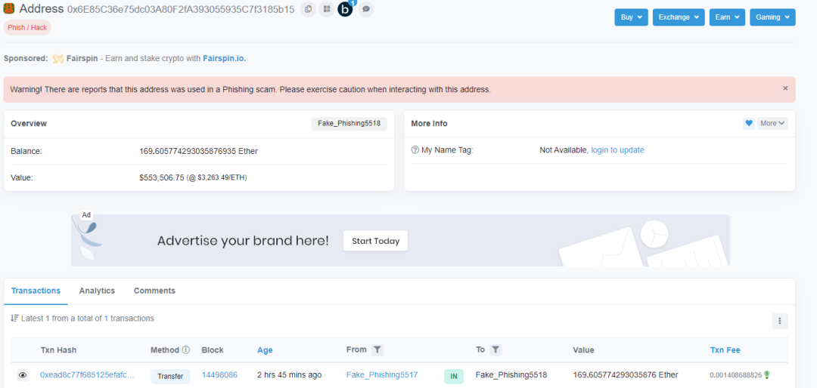Add address to watchlist heart icon
Image resolution: width=817 pixels, height=388 pixels.
pos(749,123)
